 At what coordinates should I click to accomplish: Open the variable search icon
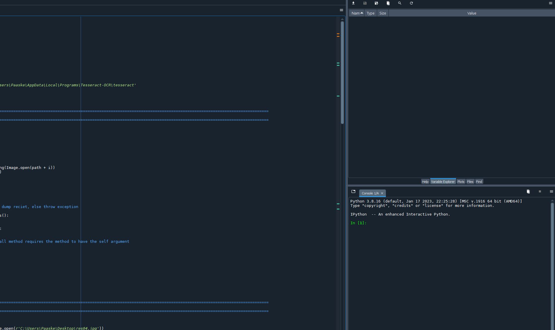click(400, 3)
